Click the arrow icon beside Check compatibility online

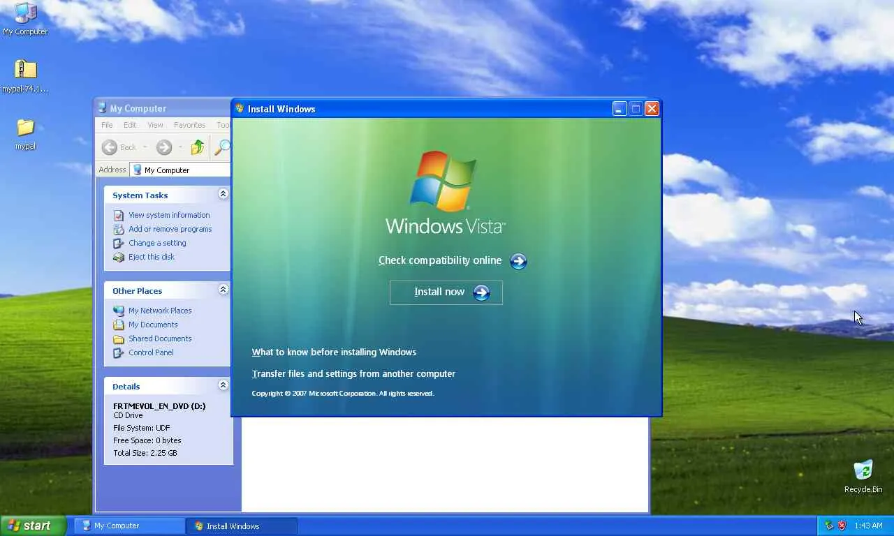(x=518, y=261)
